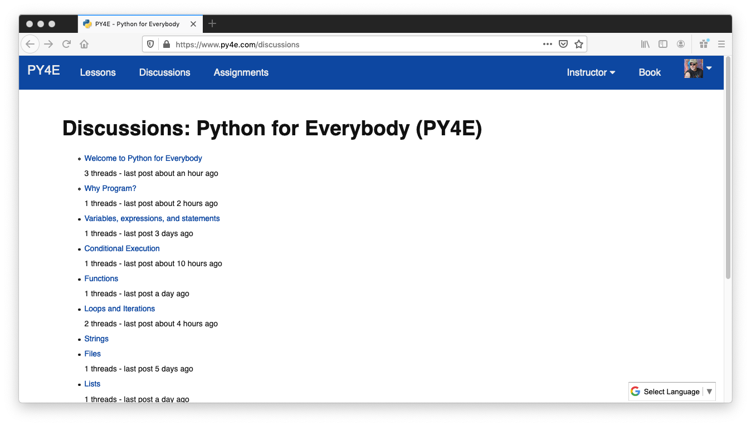This screenshot has width=751, height=426.
Task: Click the browser back arrow button
Action: (30, 44)
